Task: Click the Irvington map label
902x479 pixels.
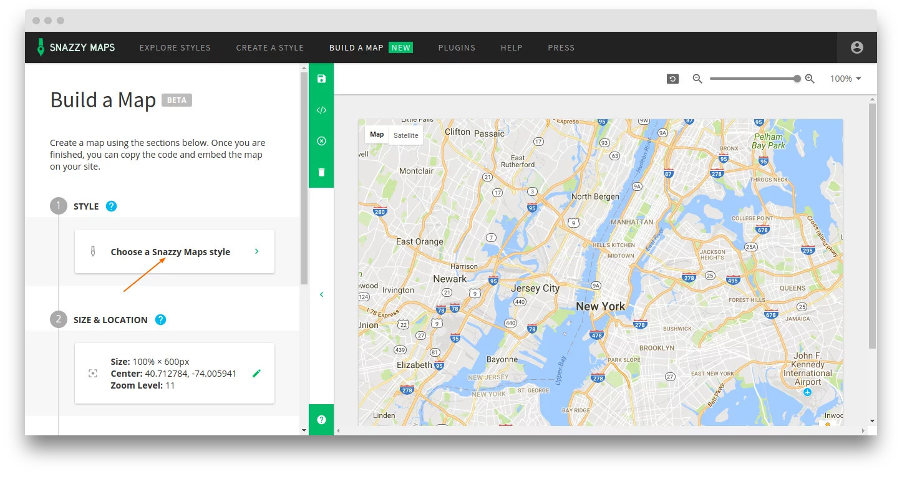Action: tap(398, 290)
